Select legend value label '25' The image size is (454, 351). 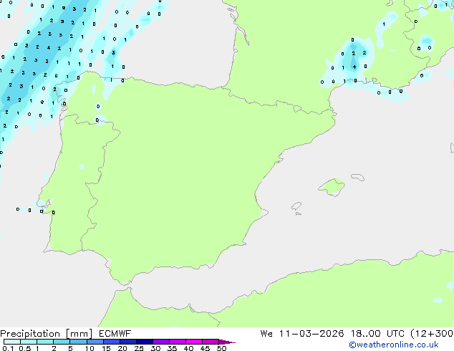click(x=139, y=348)
